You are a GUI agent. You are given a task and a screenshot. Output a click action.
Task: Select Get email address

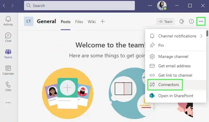pos(176,66)
